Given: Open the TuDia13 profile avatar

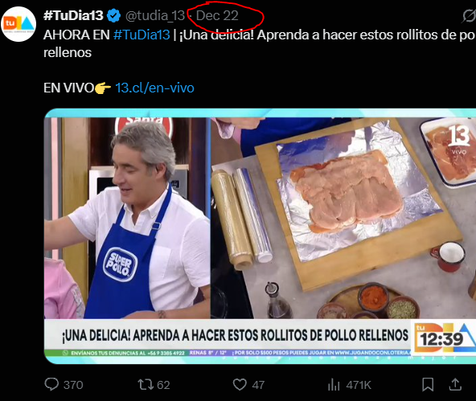Looking at the screenshot, I should 18,23.
